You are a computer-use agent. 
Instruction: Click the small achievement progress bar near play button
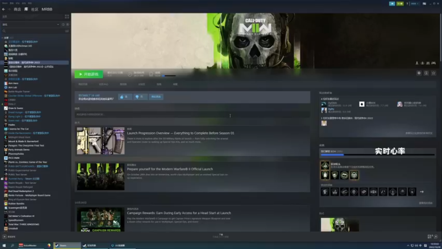click(x=169, y=76)
